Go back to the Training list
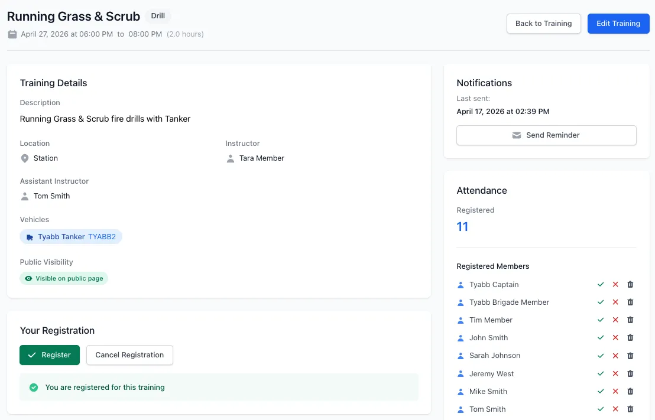Image resolution: width=655 pixels, height=420 pixels. click(x=543, y=24)
